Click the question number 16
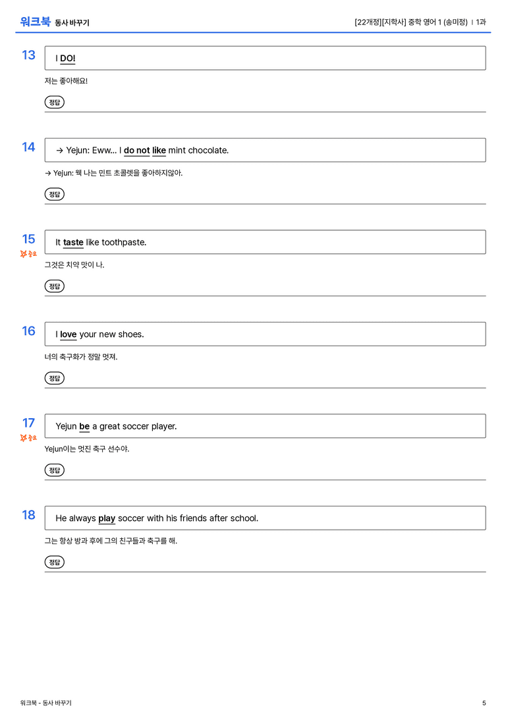This screenshot has width=506, height=717. [x=28, y=330]
